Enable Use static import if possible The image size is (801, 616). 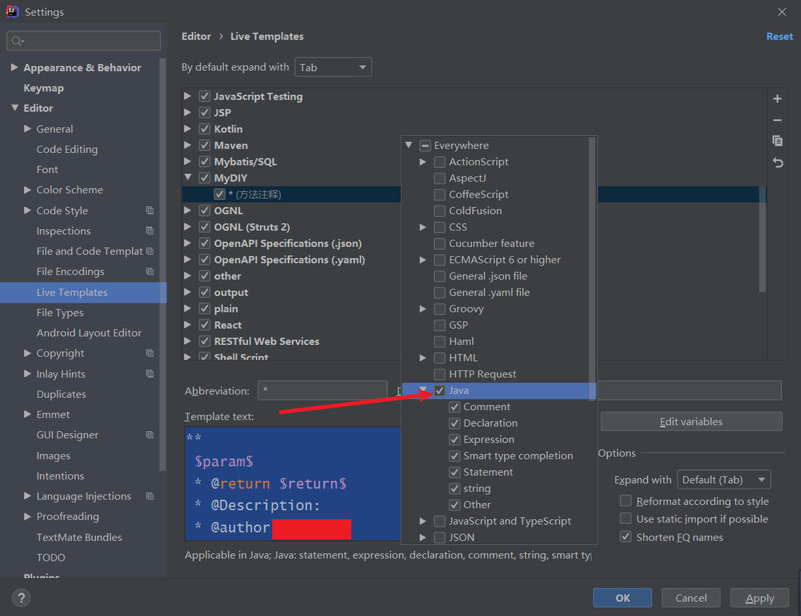625,519
